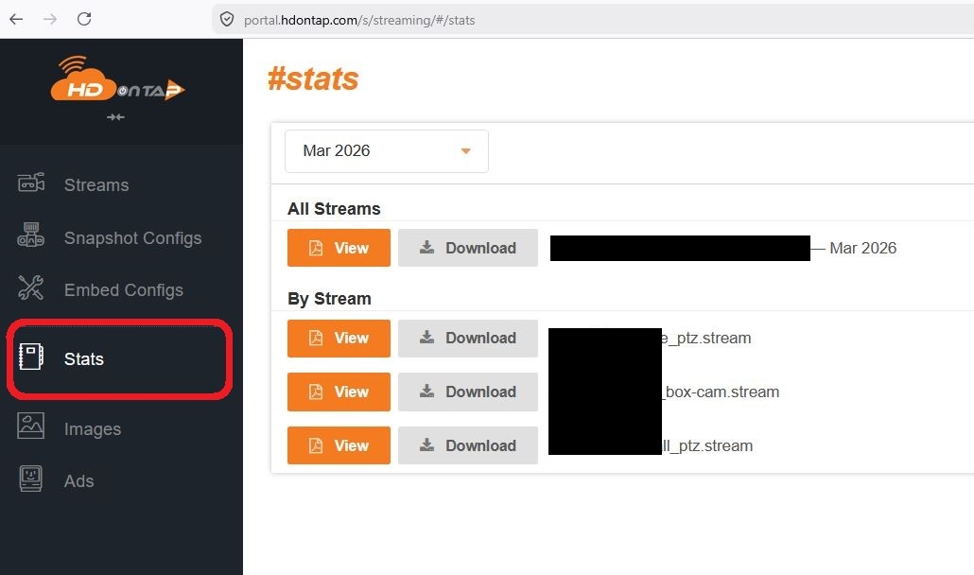The image size is (974, 575).
Task: View the All Streams report
Action: 339,248
